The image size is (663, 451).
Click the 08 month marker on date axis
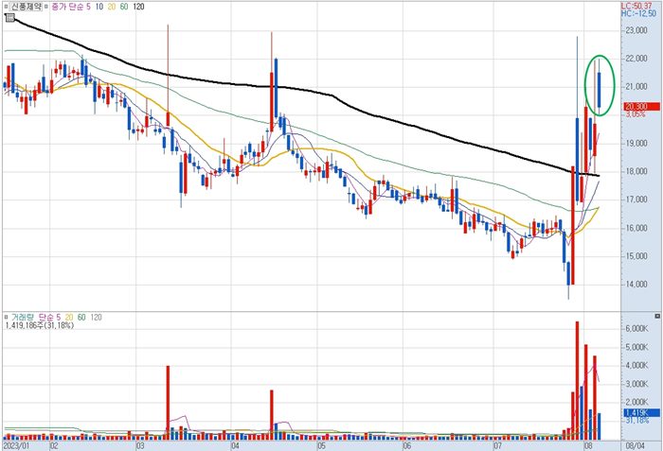click(x=588, y=446)
